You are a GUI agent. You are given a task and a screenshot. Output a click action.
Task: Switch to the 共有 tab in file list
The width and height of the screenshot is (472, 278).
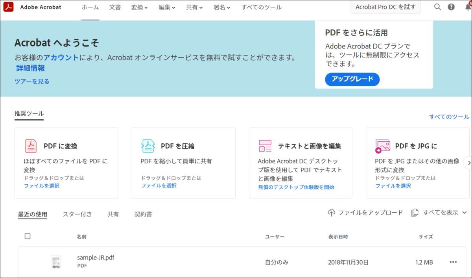(x=113, y=214)
